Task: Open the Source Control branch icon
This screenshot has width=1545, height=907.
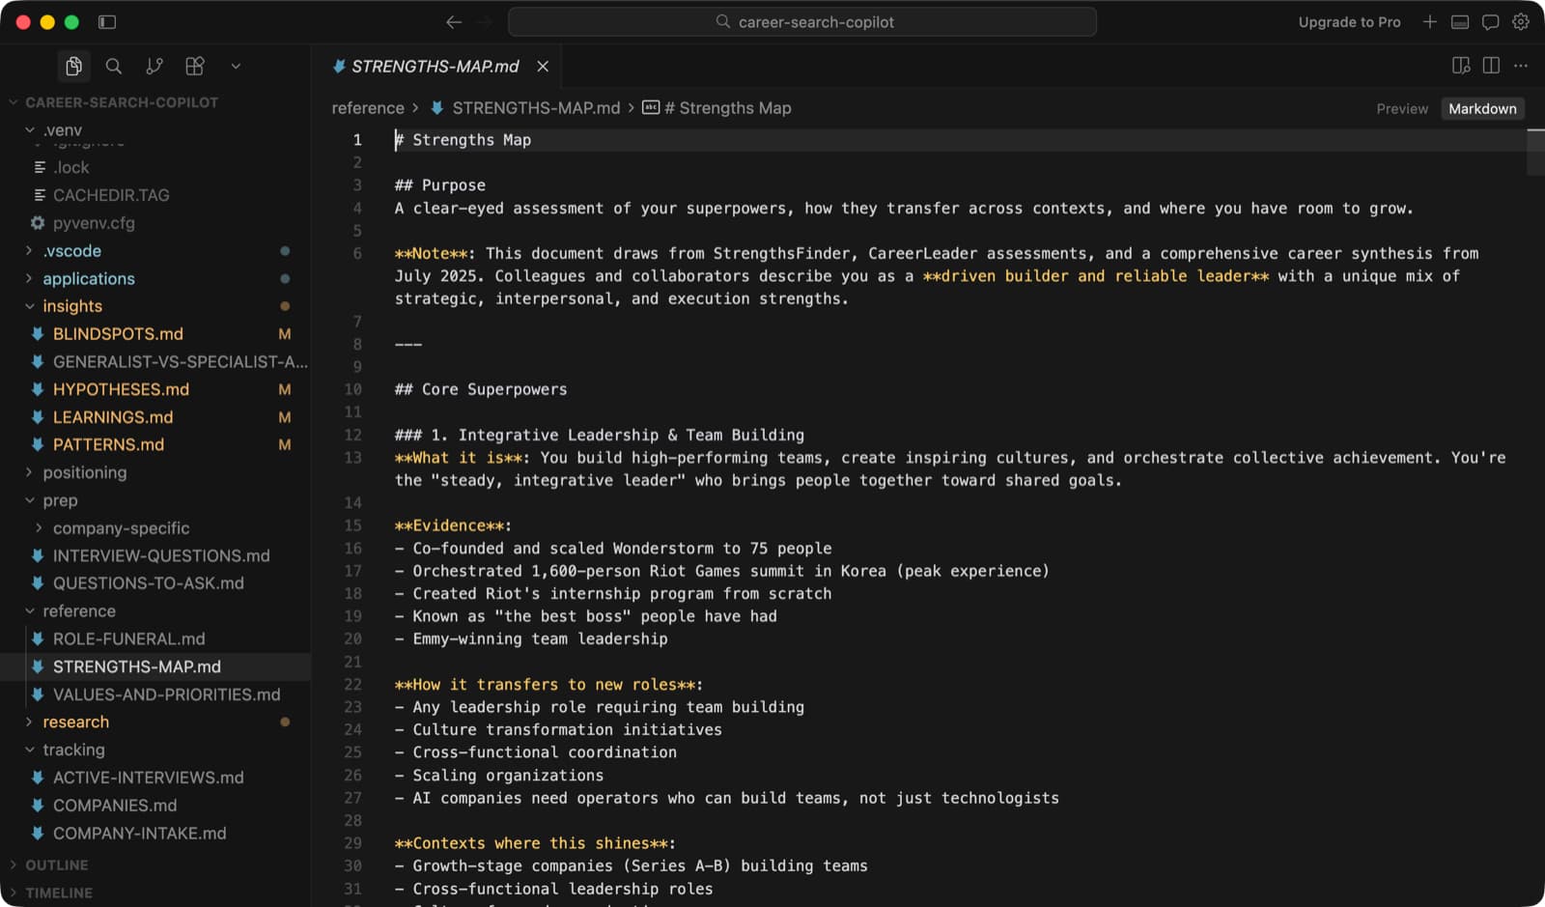Action: 154,66
